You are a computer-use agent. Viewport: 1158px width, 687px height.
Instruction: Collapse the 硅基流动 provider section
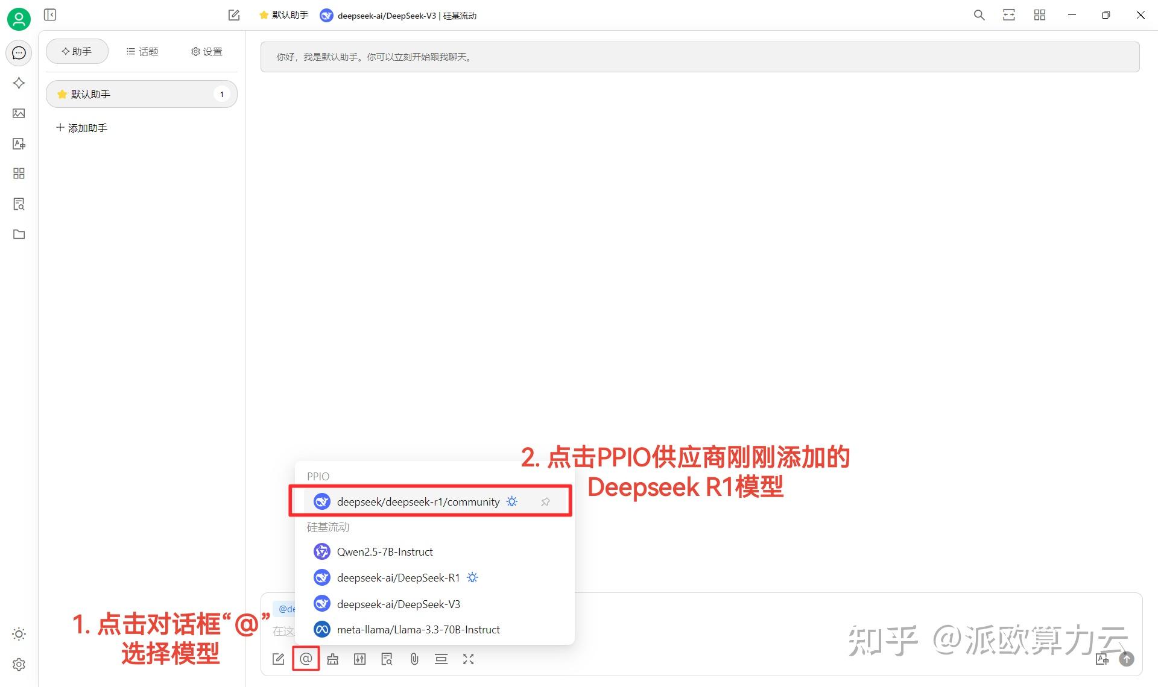pyautogui.click(x=327, y=527)
